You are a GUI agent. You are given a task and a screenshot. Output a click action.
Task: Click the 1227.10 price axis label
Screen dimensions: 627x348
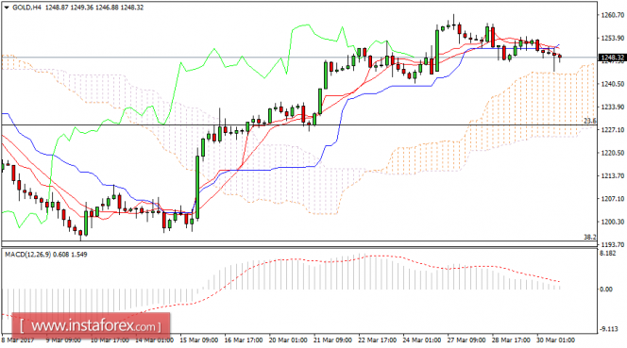(x=613, y=130)
